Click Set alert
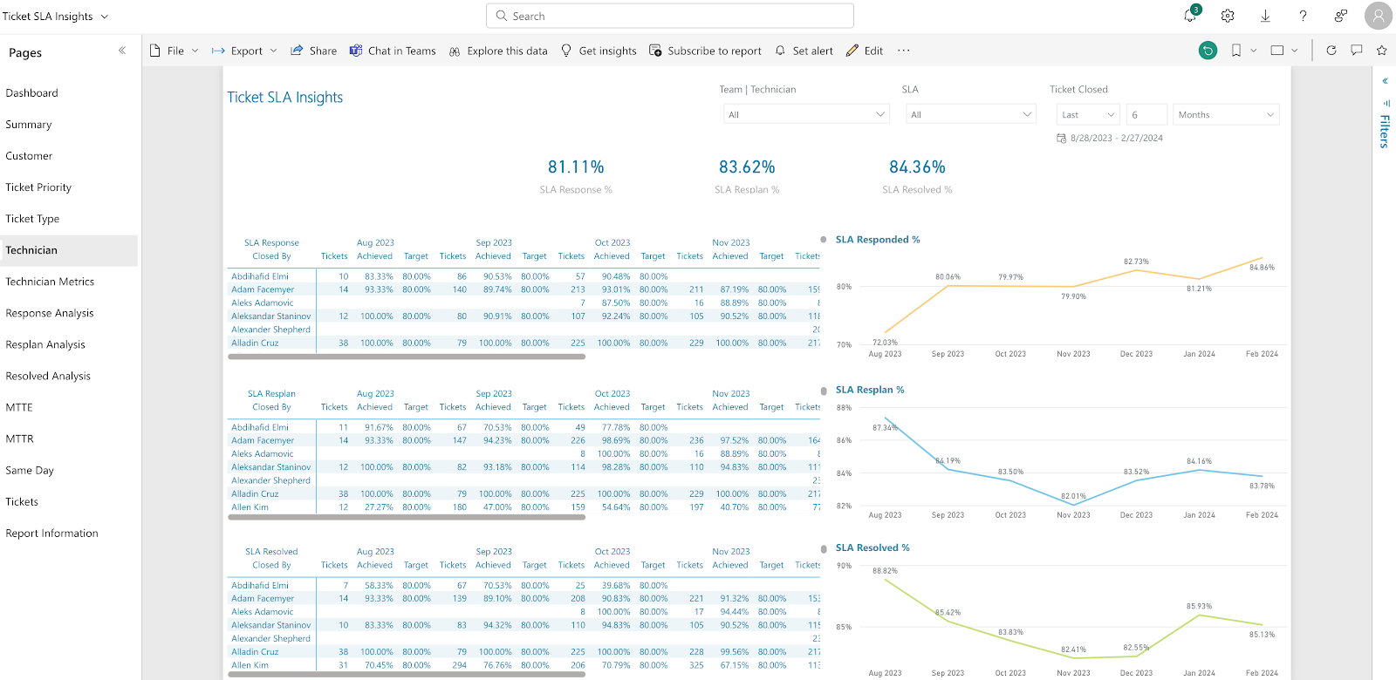Image resolution: width=1396 pixels, height=680 pixels. coord(804,51)
